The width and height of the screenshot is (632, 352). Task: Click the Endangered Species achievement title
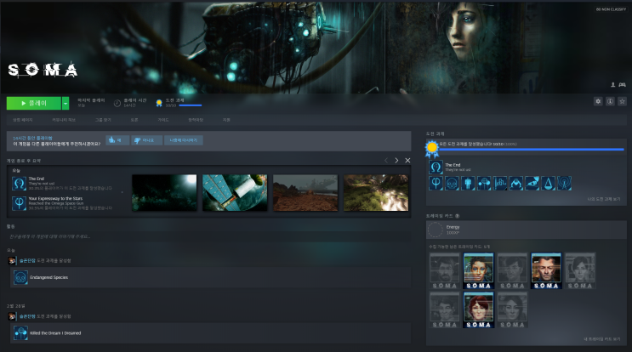[x=48, y=277]
